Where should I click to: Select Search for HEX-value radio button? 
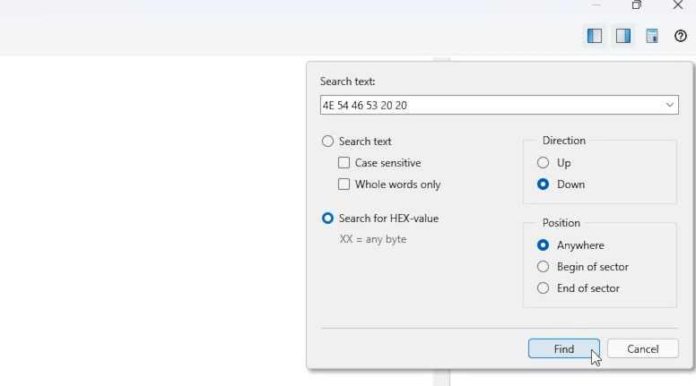click(x=327, y=218)
